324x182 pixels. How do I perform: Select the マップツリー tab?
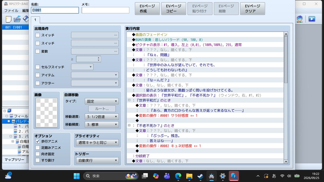coord(14,160)
